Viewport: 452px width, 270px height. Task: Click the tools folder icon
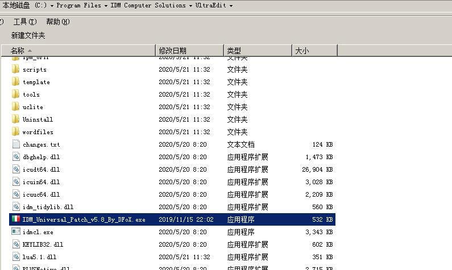pyautogui.click(x=15, y=94)
